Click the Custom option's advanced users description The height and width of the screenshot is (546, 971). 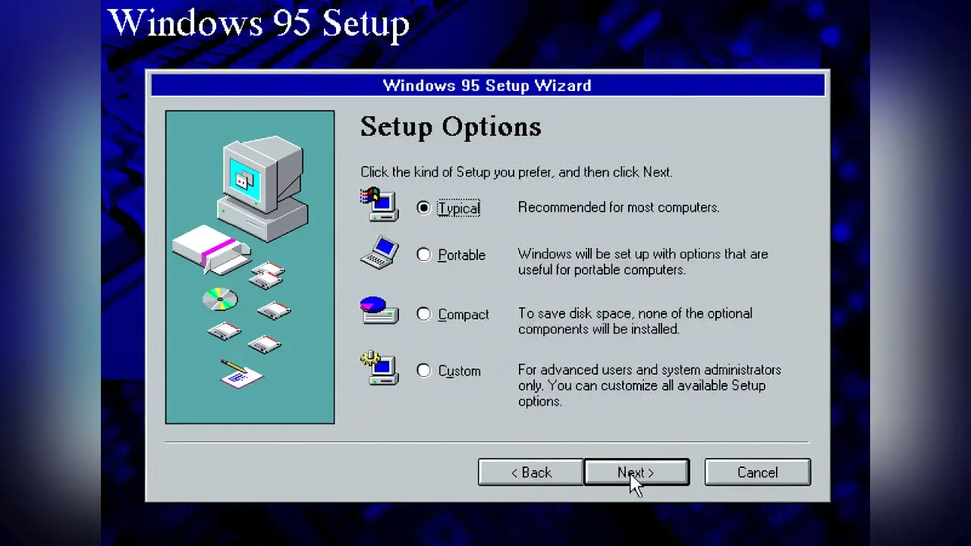click(x=649, y=385)
